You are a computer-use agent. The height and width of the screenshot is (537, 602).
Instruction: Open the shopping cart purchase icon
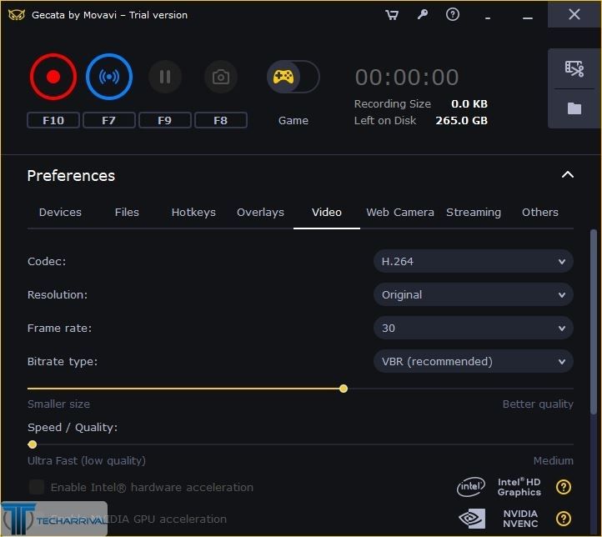pos(392,15)
